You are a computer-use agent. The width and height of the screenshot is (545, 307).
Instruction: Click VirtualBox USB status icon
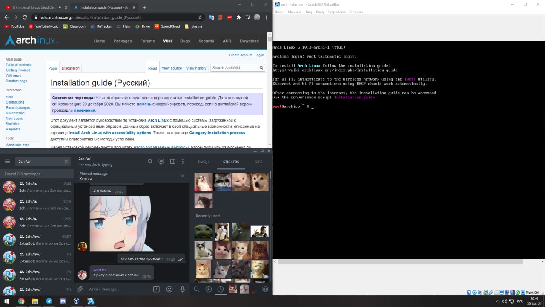point(490,293)
